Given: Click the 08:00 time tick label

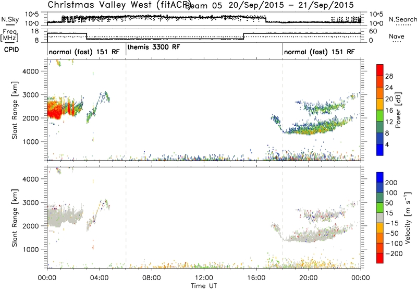Looking at the screenshot, I should pos(152,278).
